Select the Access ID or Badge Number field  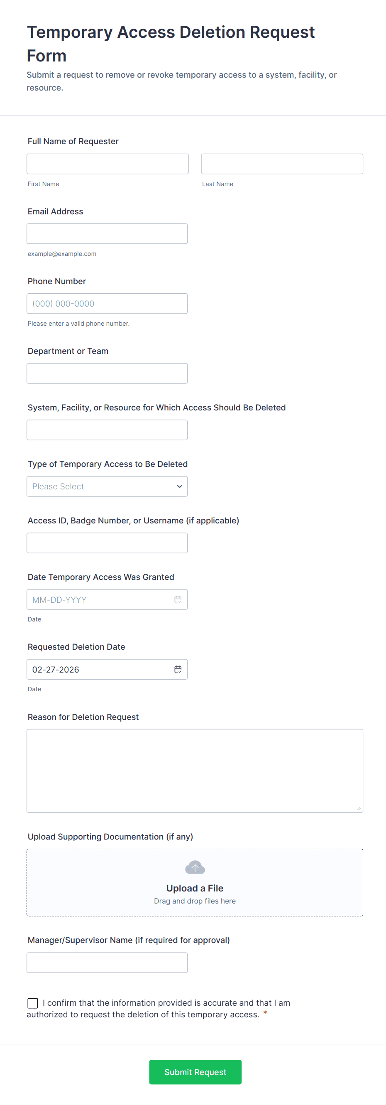coord(107,543)
